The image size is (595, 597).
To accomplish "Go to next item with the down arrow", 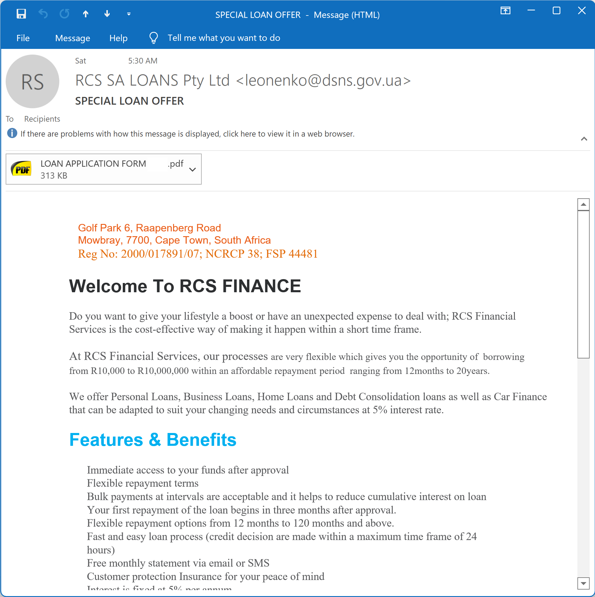I will [x=107, y=14].
